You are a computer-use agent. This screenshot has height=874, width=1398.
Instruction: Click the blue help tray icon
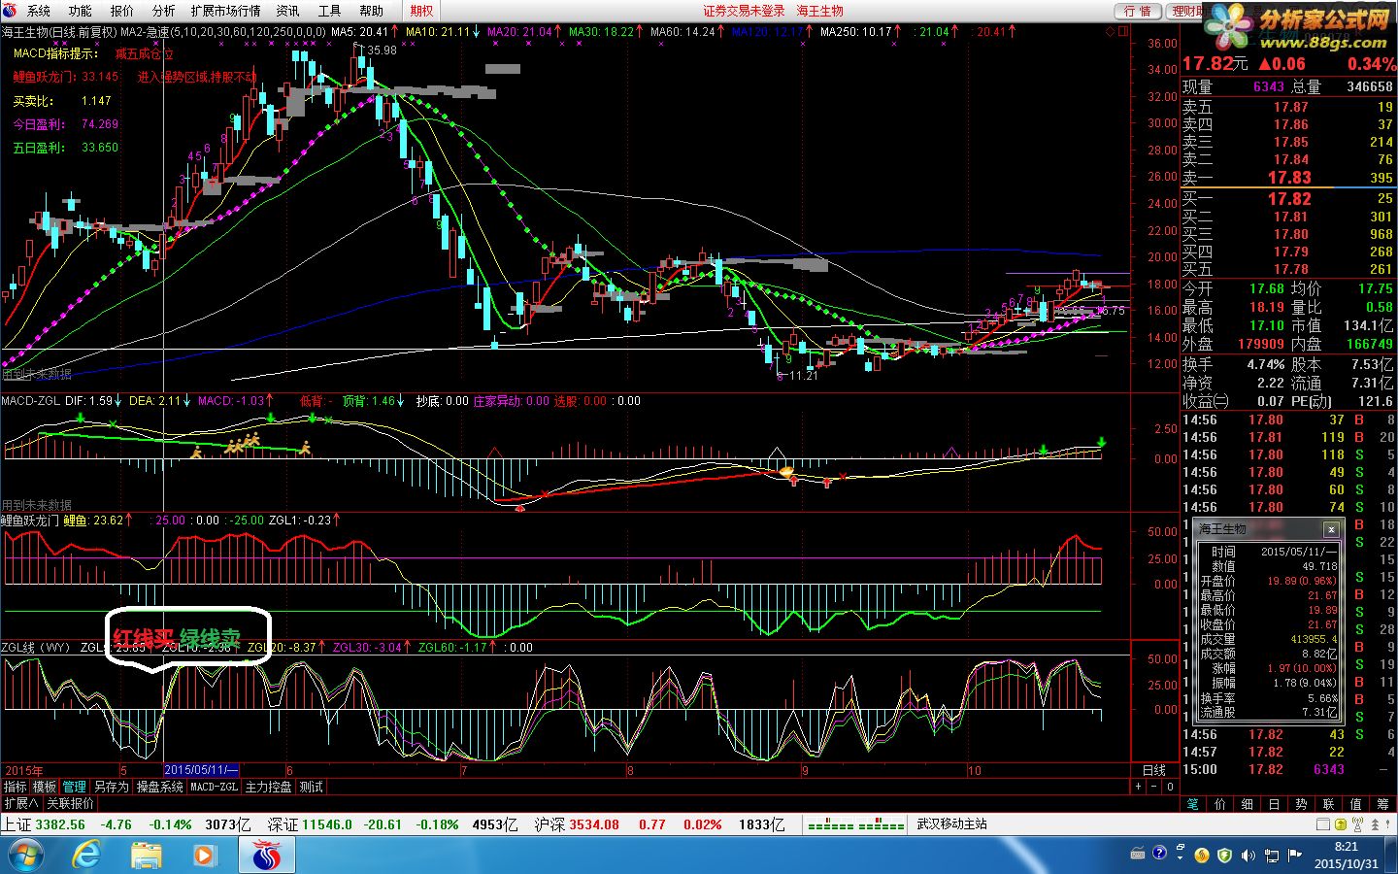point(1159,855)
